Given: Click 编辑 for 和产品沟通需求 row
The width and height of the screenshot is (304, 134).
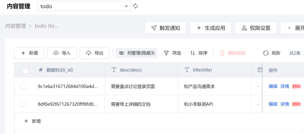Looking at the screenshot, I should [273, 86].
